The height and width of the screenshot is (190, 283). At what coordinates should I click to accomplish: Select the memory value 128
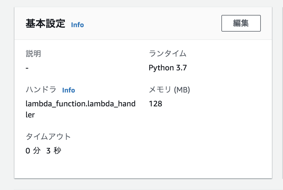pos(156,104)
